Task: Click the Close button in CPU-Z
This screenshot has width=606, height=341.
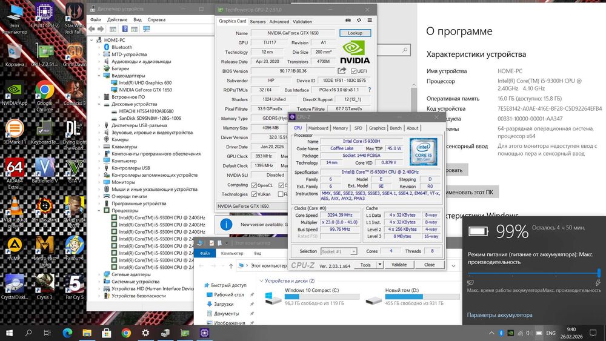Action: (x=430, y=265)
